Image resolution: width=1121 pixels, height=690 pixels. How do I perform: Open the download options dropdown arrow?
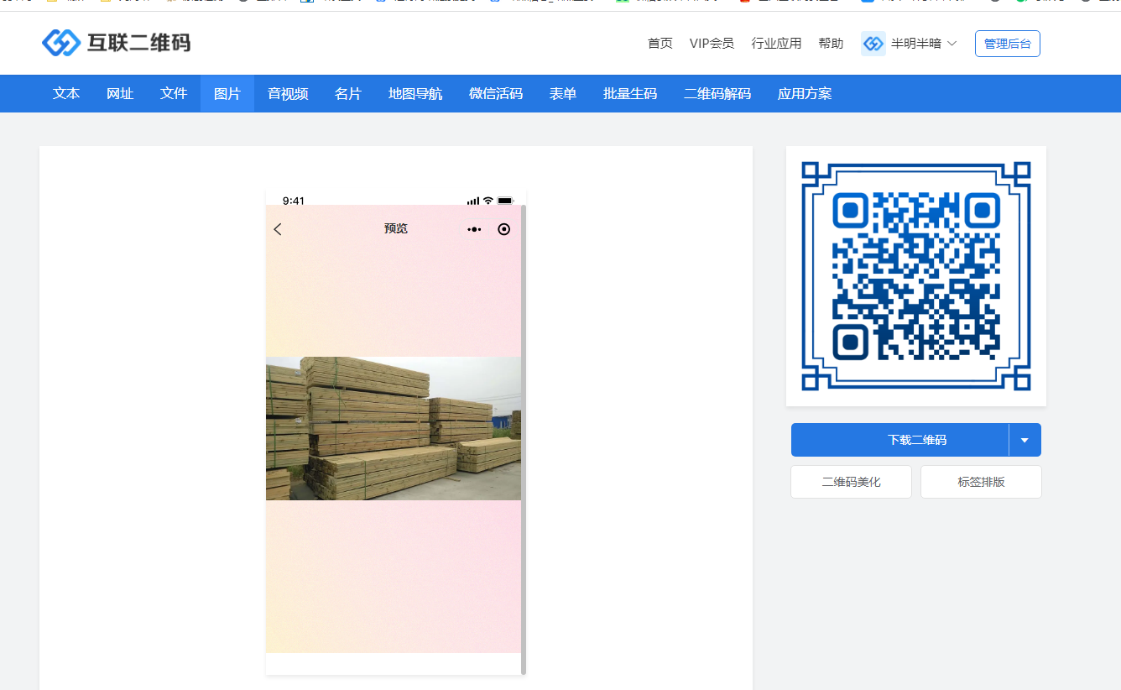[x=1025, y=440]
